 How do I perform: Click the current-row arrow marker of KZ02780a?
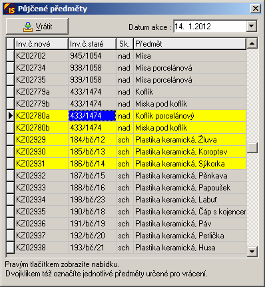tap(10, 116)
